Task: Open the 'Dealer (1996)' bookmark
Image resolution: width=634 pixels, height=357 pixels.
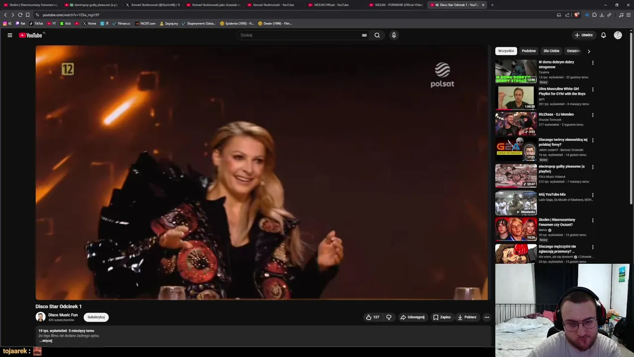Action: pyautogui.click(x=275, y=23)
